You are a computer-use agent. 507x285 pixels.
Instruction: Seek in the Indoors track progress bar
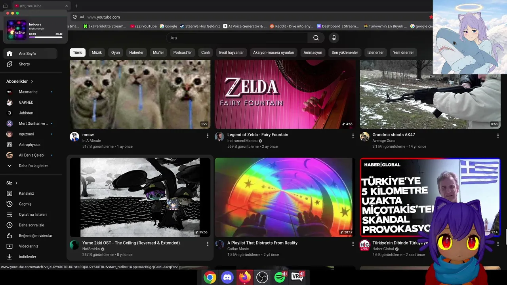(46, 37)
